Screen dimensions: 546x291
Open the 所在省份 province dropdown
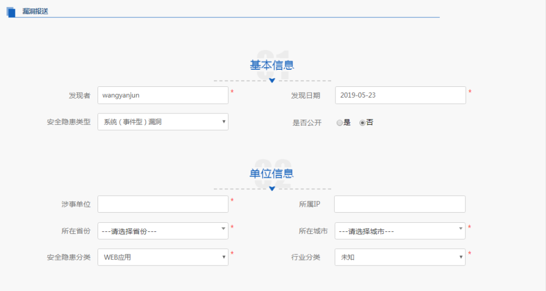[x=163, y=231]
